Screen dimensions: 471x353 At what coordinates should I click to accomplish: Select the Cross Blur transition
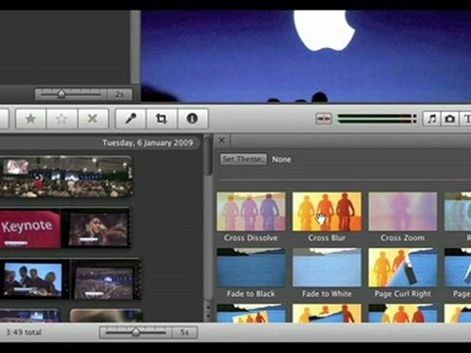(327, 212)
